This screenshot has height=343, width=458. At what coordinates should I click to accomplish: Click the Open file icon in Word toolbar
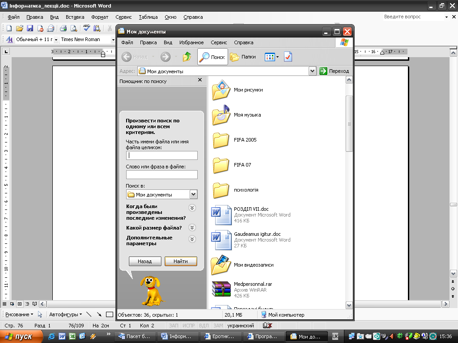20,28
